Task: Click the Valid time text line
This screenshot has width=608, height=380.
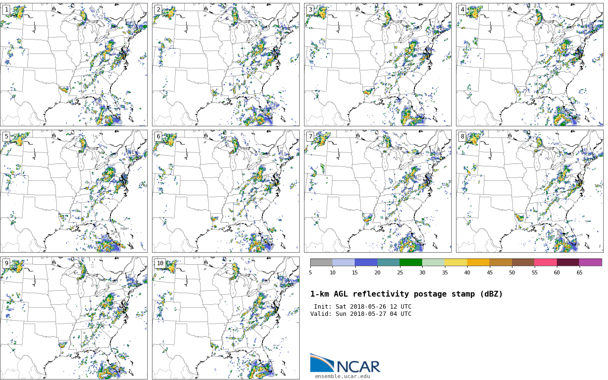Action: 361,314
